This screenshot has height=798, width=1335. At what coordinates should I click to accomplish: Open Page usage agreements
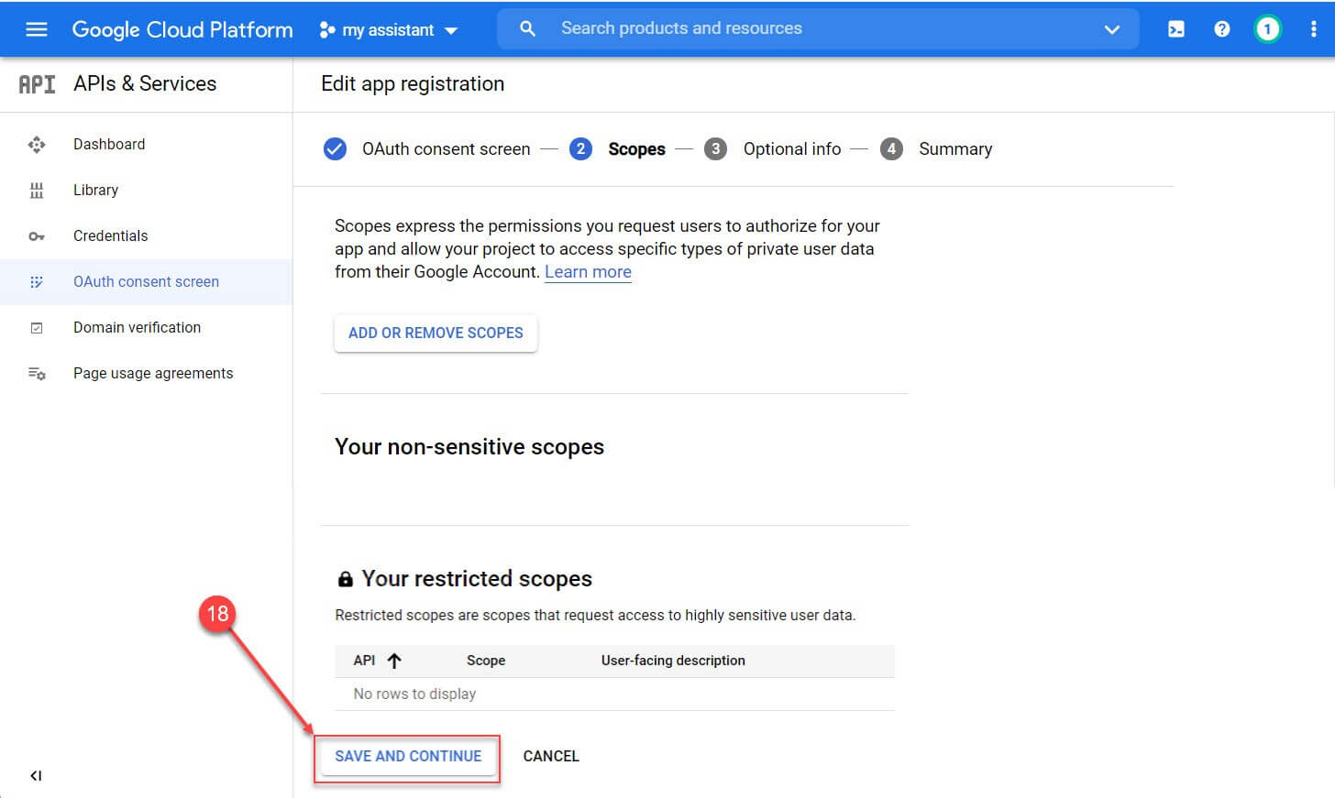click(x=153, y=374)
